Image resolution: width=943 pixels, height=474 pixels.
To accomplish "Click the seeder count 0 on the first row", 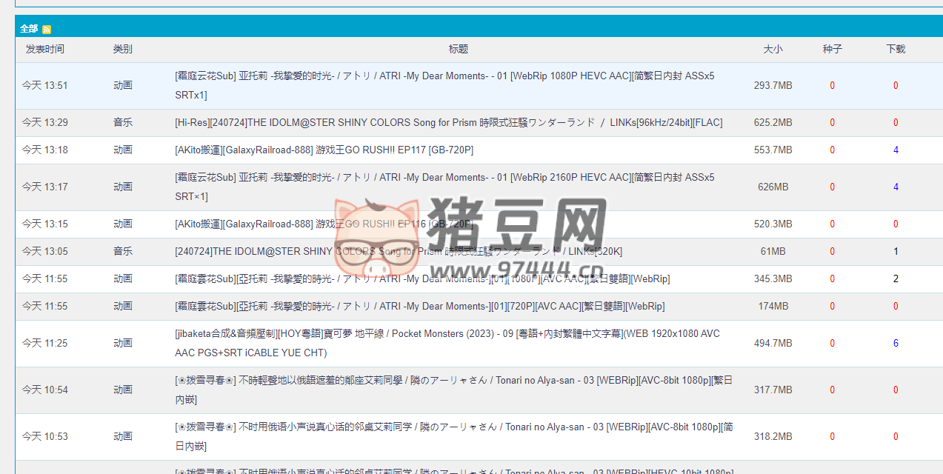I will 831,84.
